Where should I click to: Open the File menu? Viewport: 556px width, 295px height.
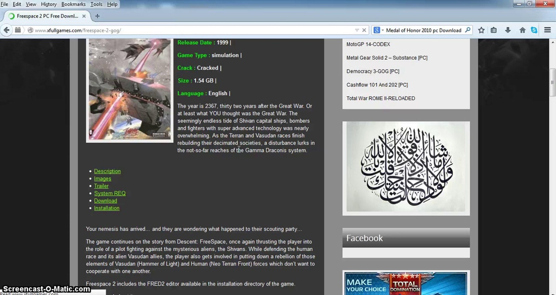coord(4,4)
